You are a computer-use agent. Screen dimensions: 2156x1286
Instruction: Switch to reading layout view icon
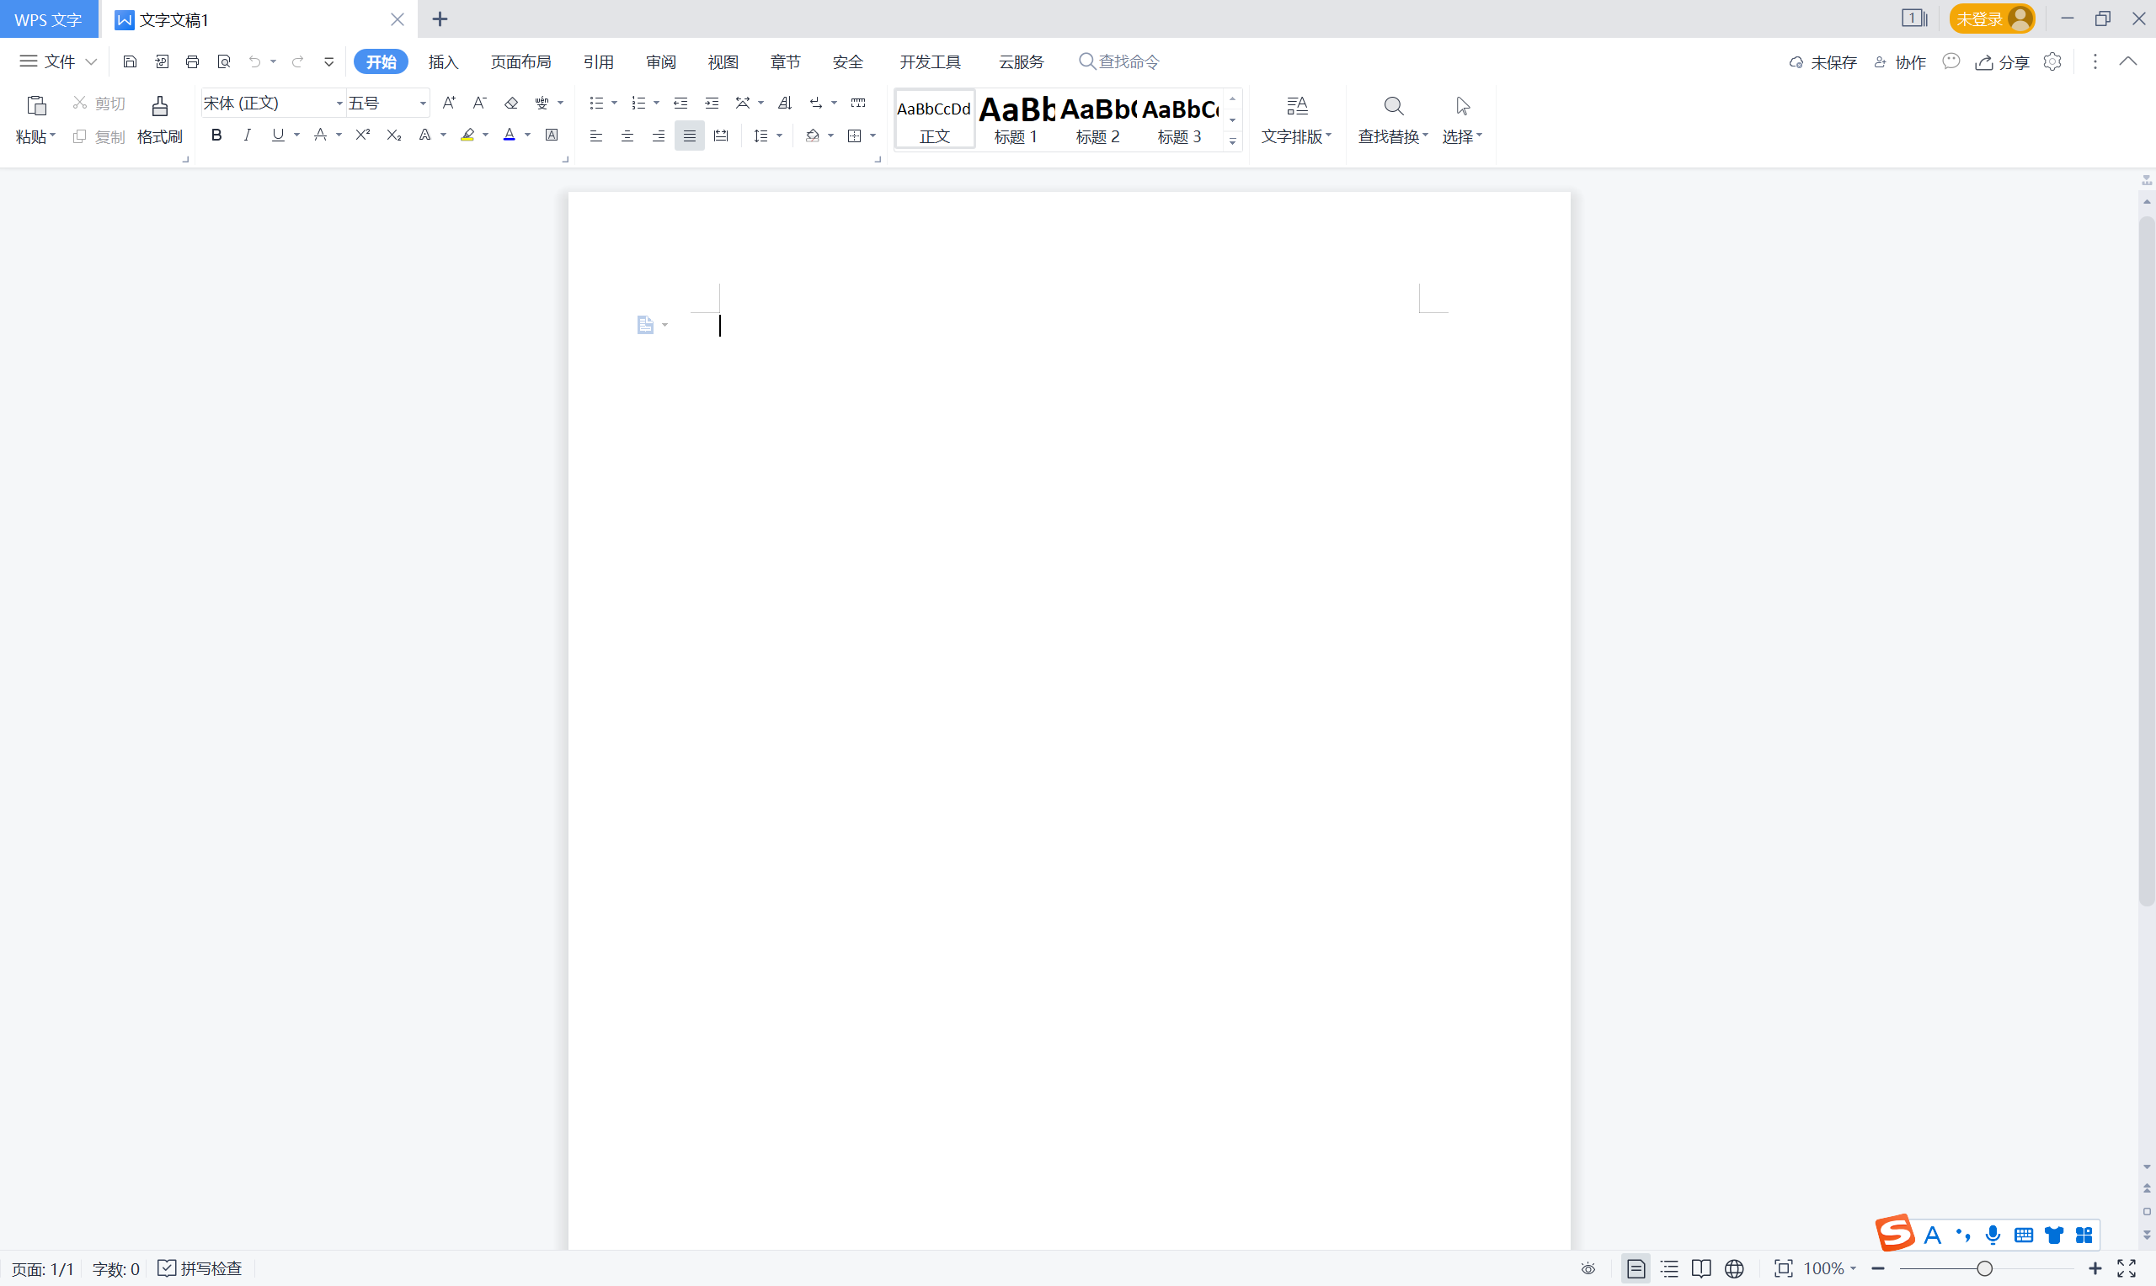tap(1701, 1268)
